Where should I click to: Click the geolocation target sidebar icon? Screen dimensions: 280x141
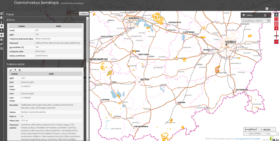(x=2, y=40)
